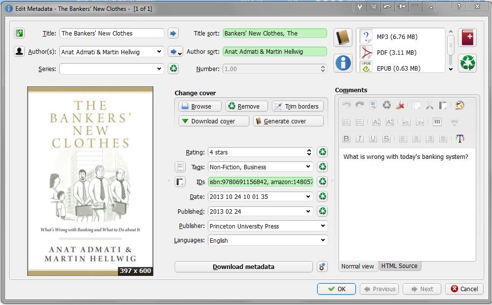Viewport: 492px width, 305px height.
Task: Increase indentation in Comments editor
Action: [x=406, y=122]
